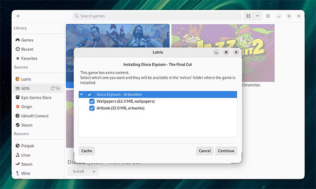This screenshot has width=316, height=189.
Task: Open the Recent section in the sidebar
Action: 37,49
